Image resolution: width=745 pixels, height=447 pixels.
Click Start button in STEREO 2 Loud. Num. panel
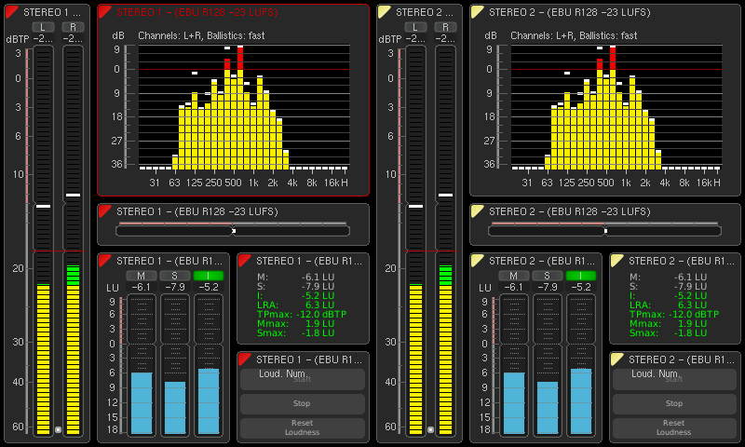click(674, 380)
